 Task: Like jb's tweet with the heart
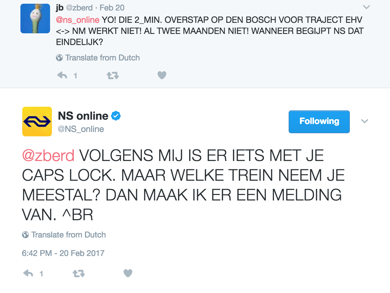click(x=162, y=75)
